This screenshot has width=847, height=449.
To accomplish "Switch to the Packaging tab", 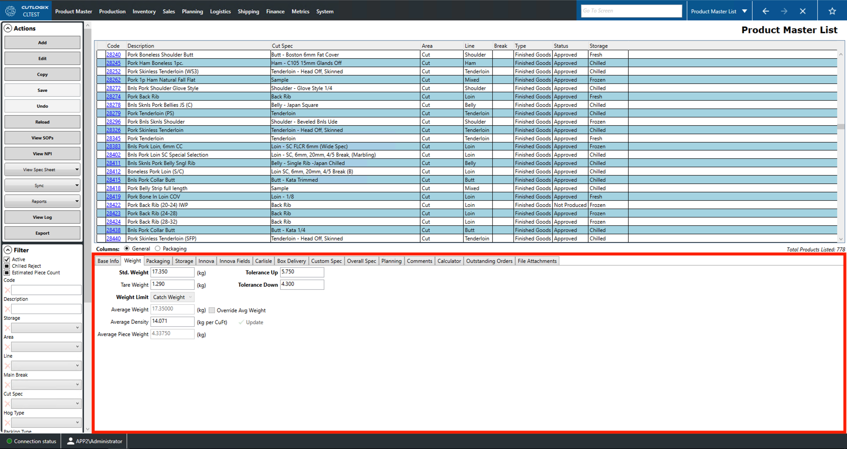I will pos(157,261).
